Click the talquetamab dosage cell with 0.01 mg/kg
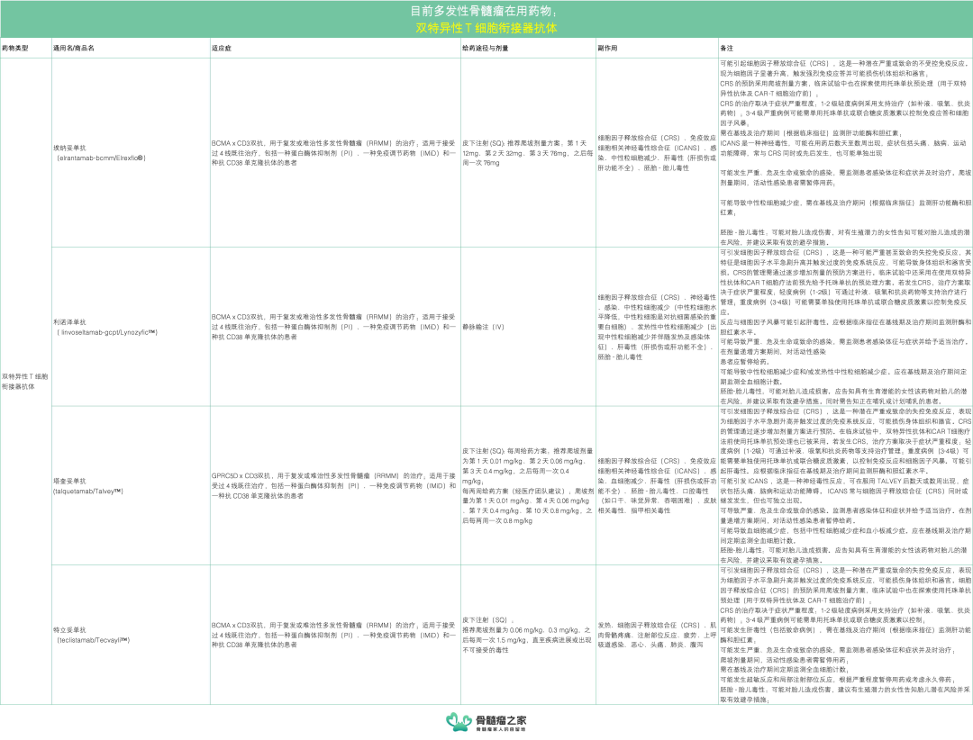The height and width of the screenshot is (740, 973). (x=528, y=486)
